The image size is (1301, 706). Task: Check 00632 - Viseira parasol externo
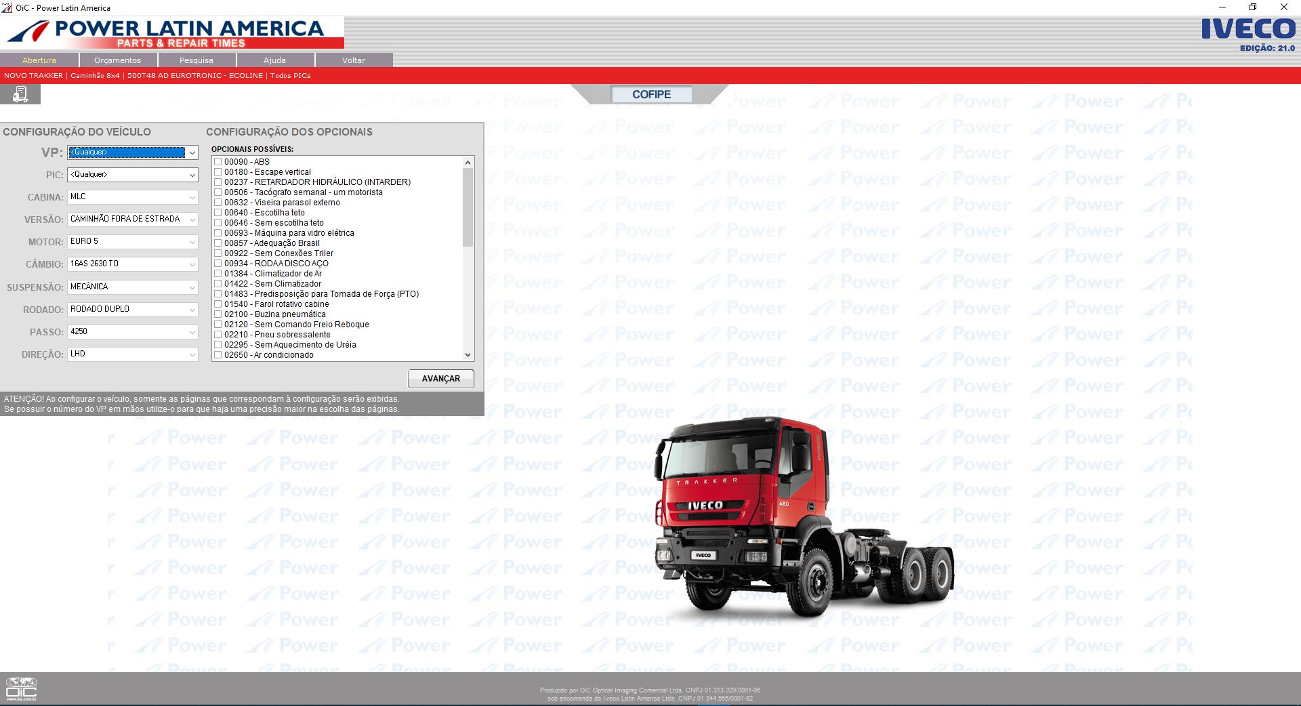click(x=218, y=203)
